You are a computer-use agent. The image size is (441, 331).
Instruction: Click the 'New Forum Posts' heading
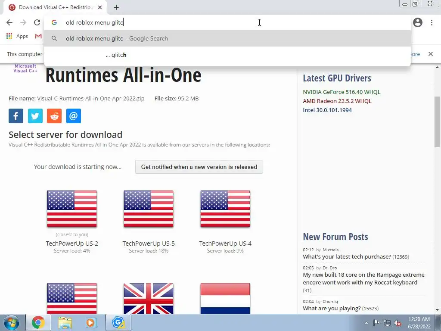335,237
